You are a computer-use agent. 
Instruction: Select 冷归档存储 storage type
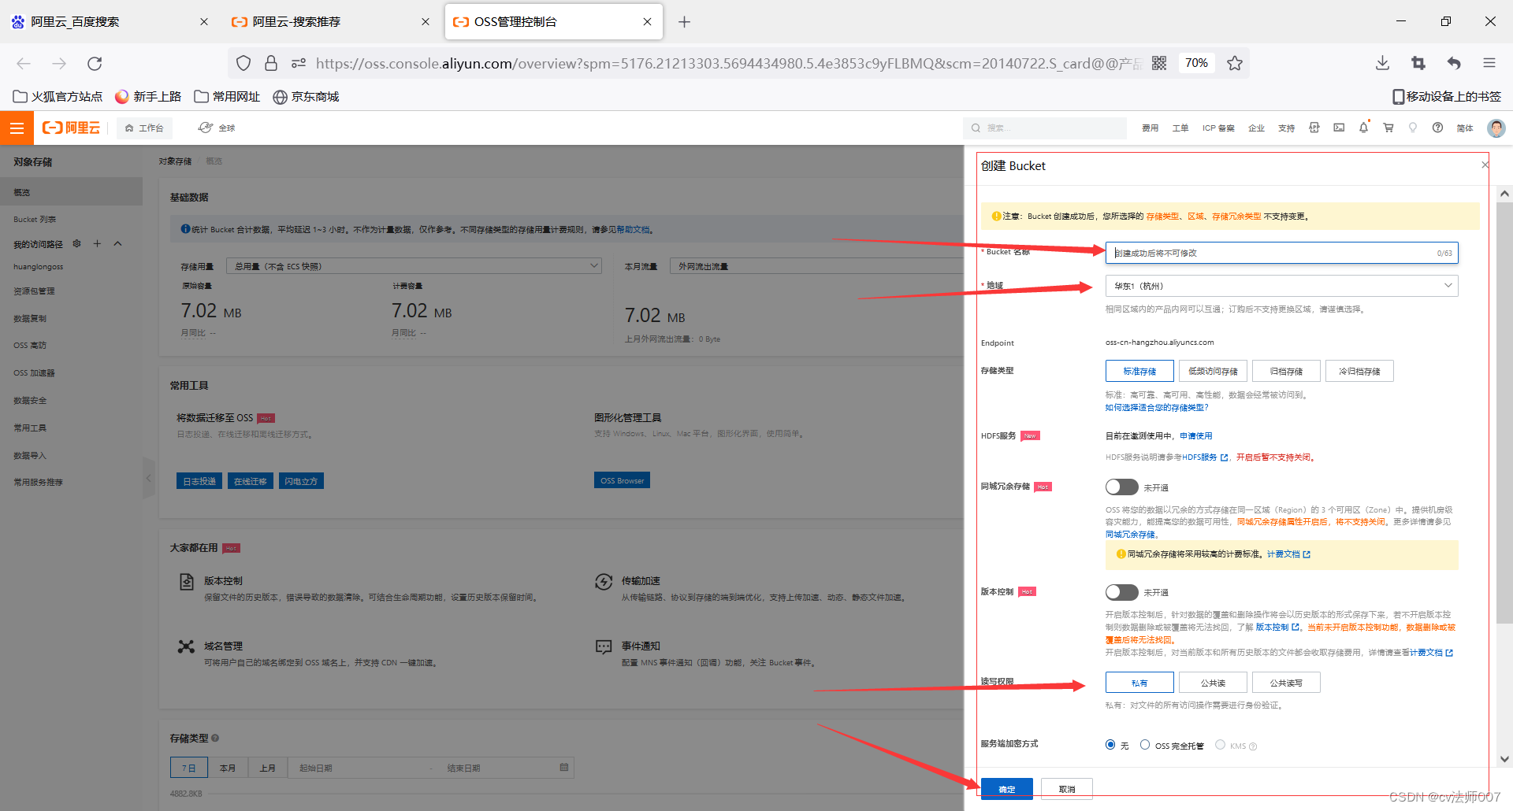pyautogui.click(x=1359, y=371)
